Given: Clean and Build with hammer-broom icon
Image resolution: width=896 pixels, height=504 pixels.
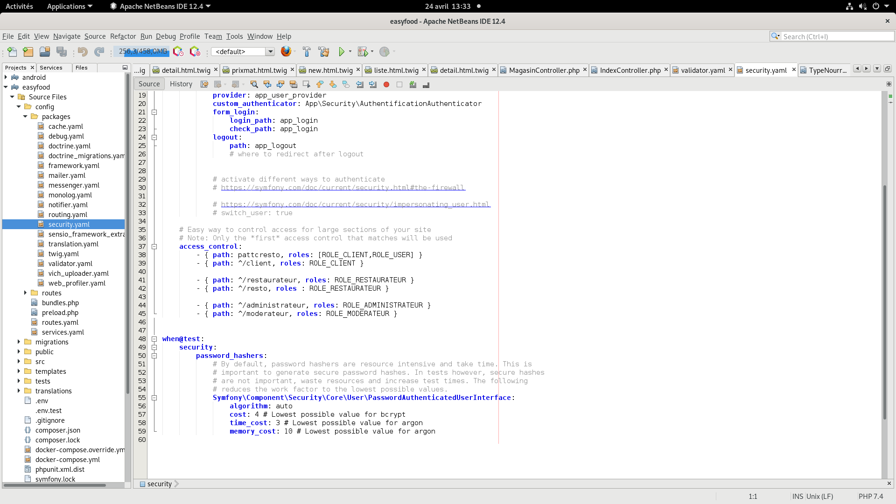Looking at the screenshot, I should 324,52.
